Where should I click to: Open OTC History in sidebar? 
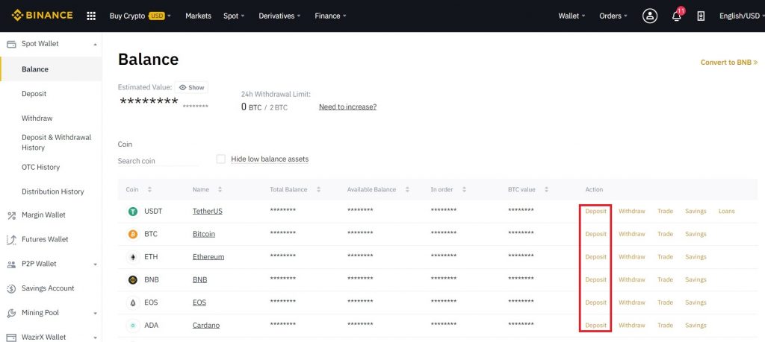coord(40,167)
